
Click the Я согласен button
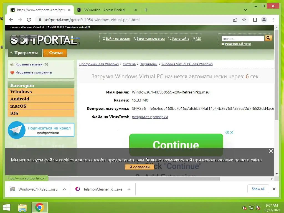(140, 167)
